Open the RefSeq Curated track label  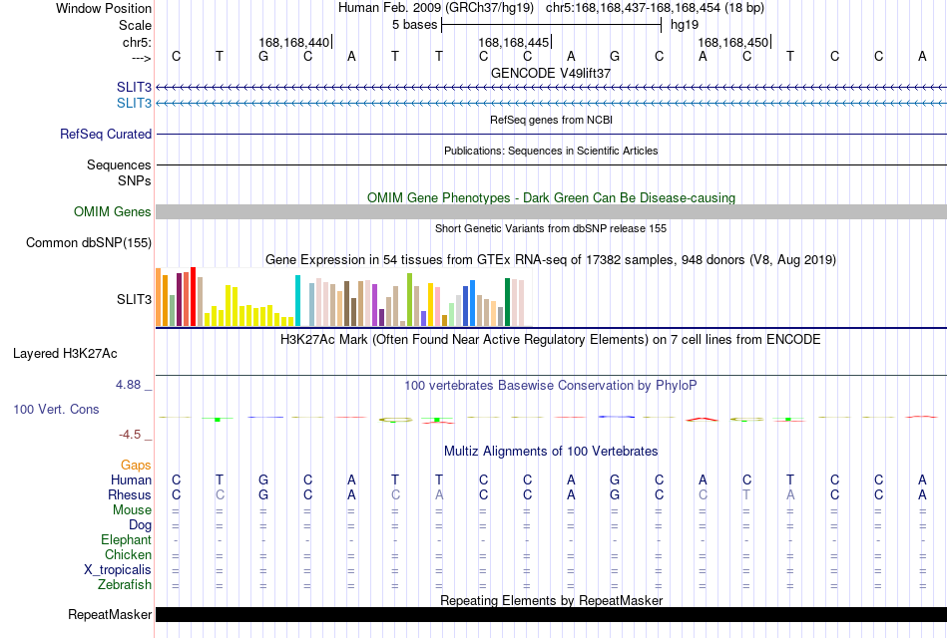[105, 135]
